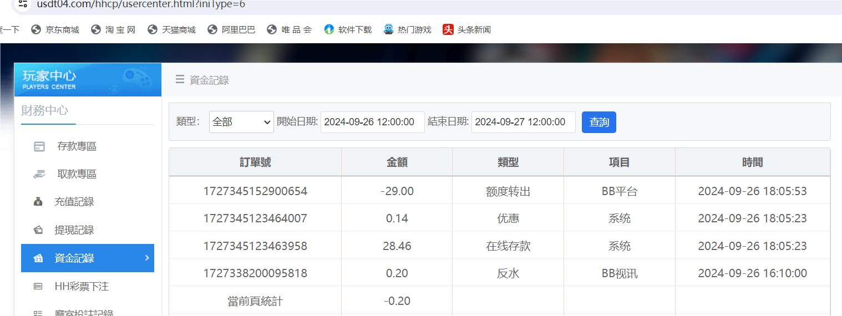The height and width of the screenshot is (316, 842).
Task: Open 京东商城 bookmark
Action: (x=55, y=30)
